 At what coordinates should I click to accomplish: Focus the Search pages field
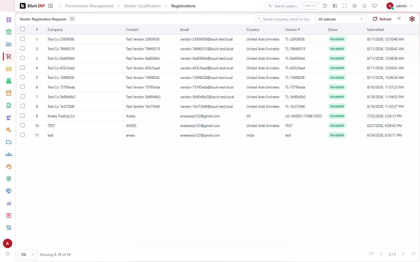click(x=292, y=6)
